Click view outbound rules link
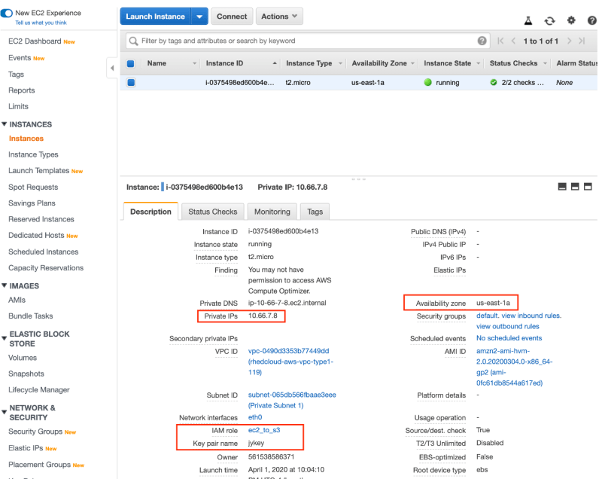 (x=507, y=326)
